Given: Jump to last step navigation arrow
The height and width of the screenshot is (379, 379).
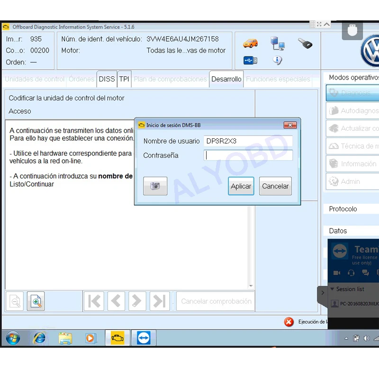Looking at the screenshot, I should 160,301.
